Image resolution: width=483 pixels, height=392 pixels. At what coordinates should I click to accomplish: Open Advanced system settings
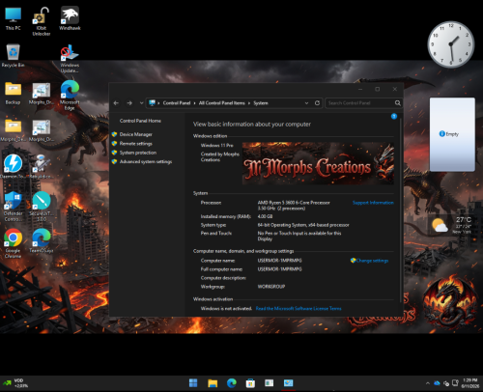[x=146, y=161]
